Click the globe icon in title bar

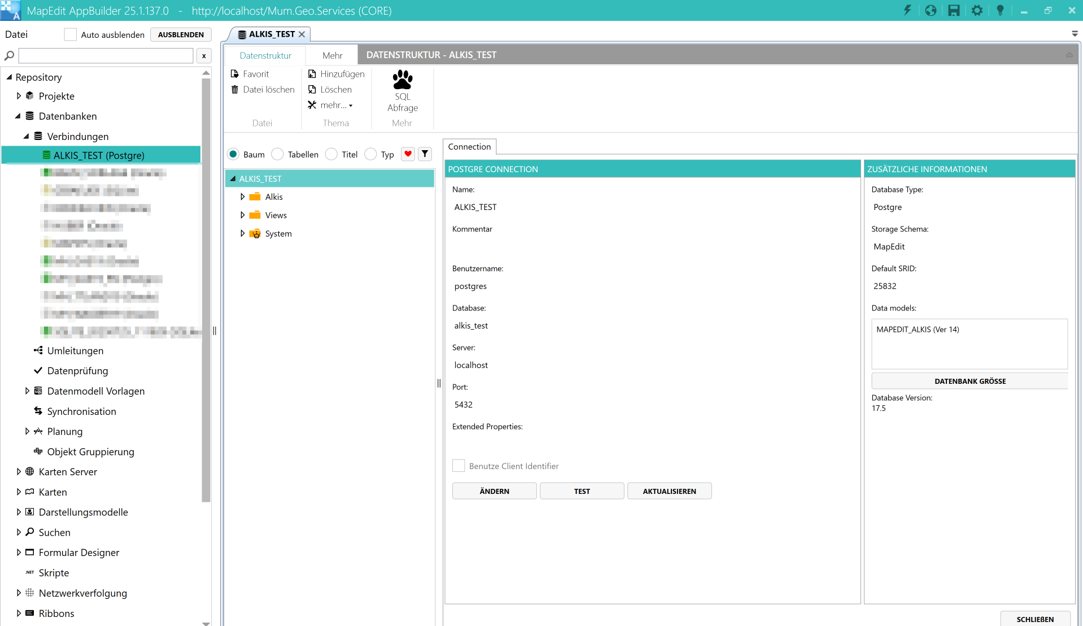pos(931,11)
